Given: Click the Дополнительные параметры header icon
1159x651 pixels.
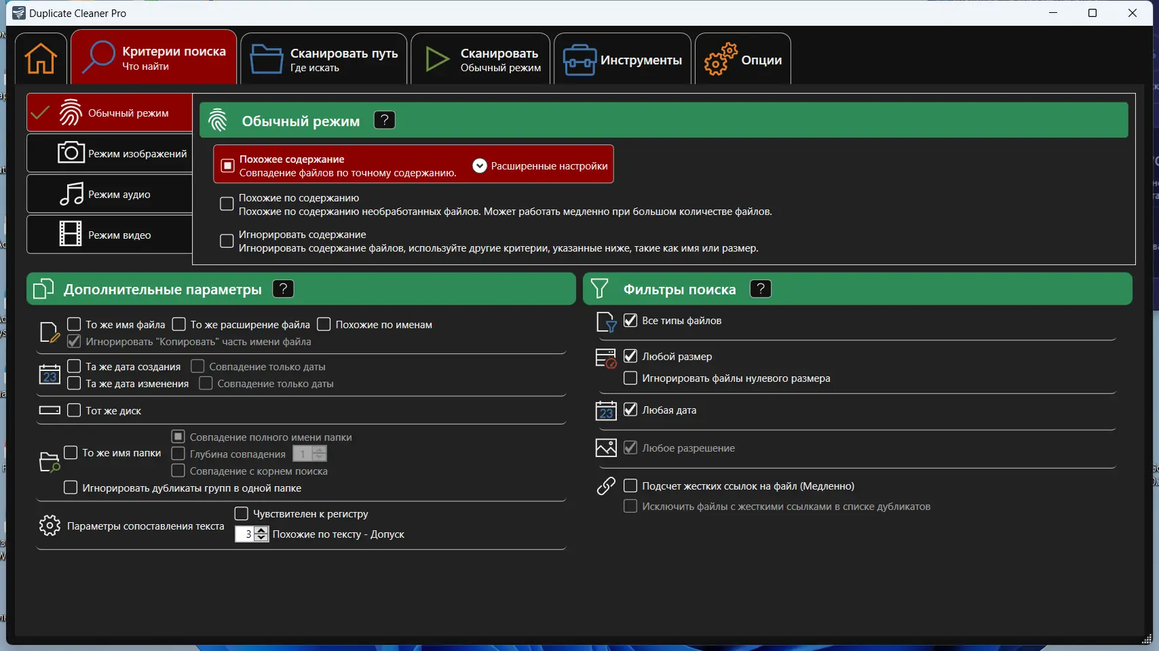Looking at the screenshot, I should click(43, 289).
